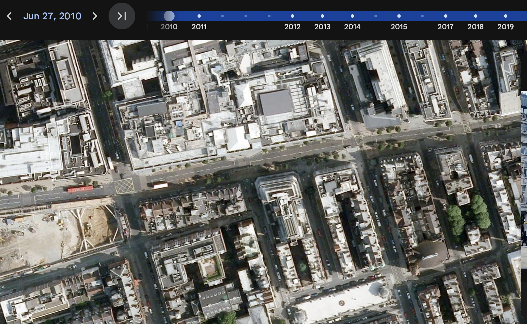Go to the previous imagery date arrow
Screen dimensions: 527x324
tap(9, 16)
